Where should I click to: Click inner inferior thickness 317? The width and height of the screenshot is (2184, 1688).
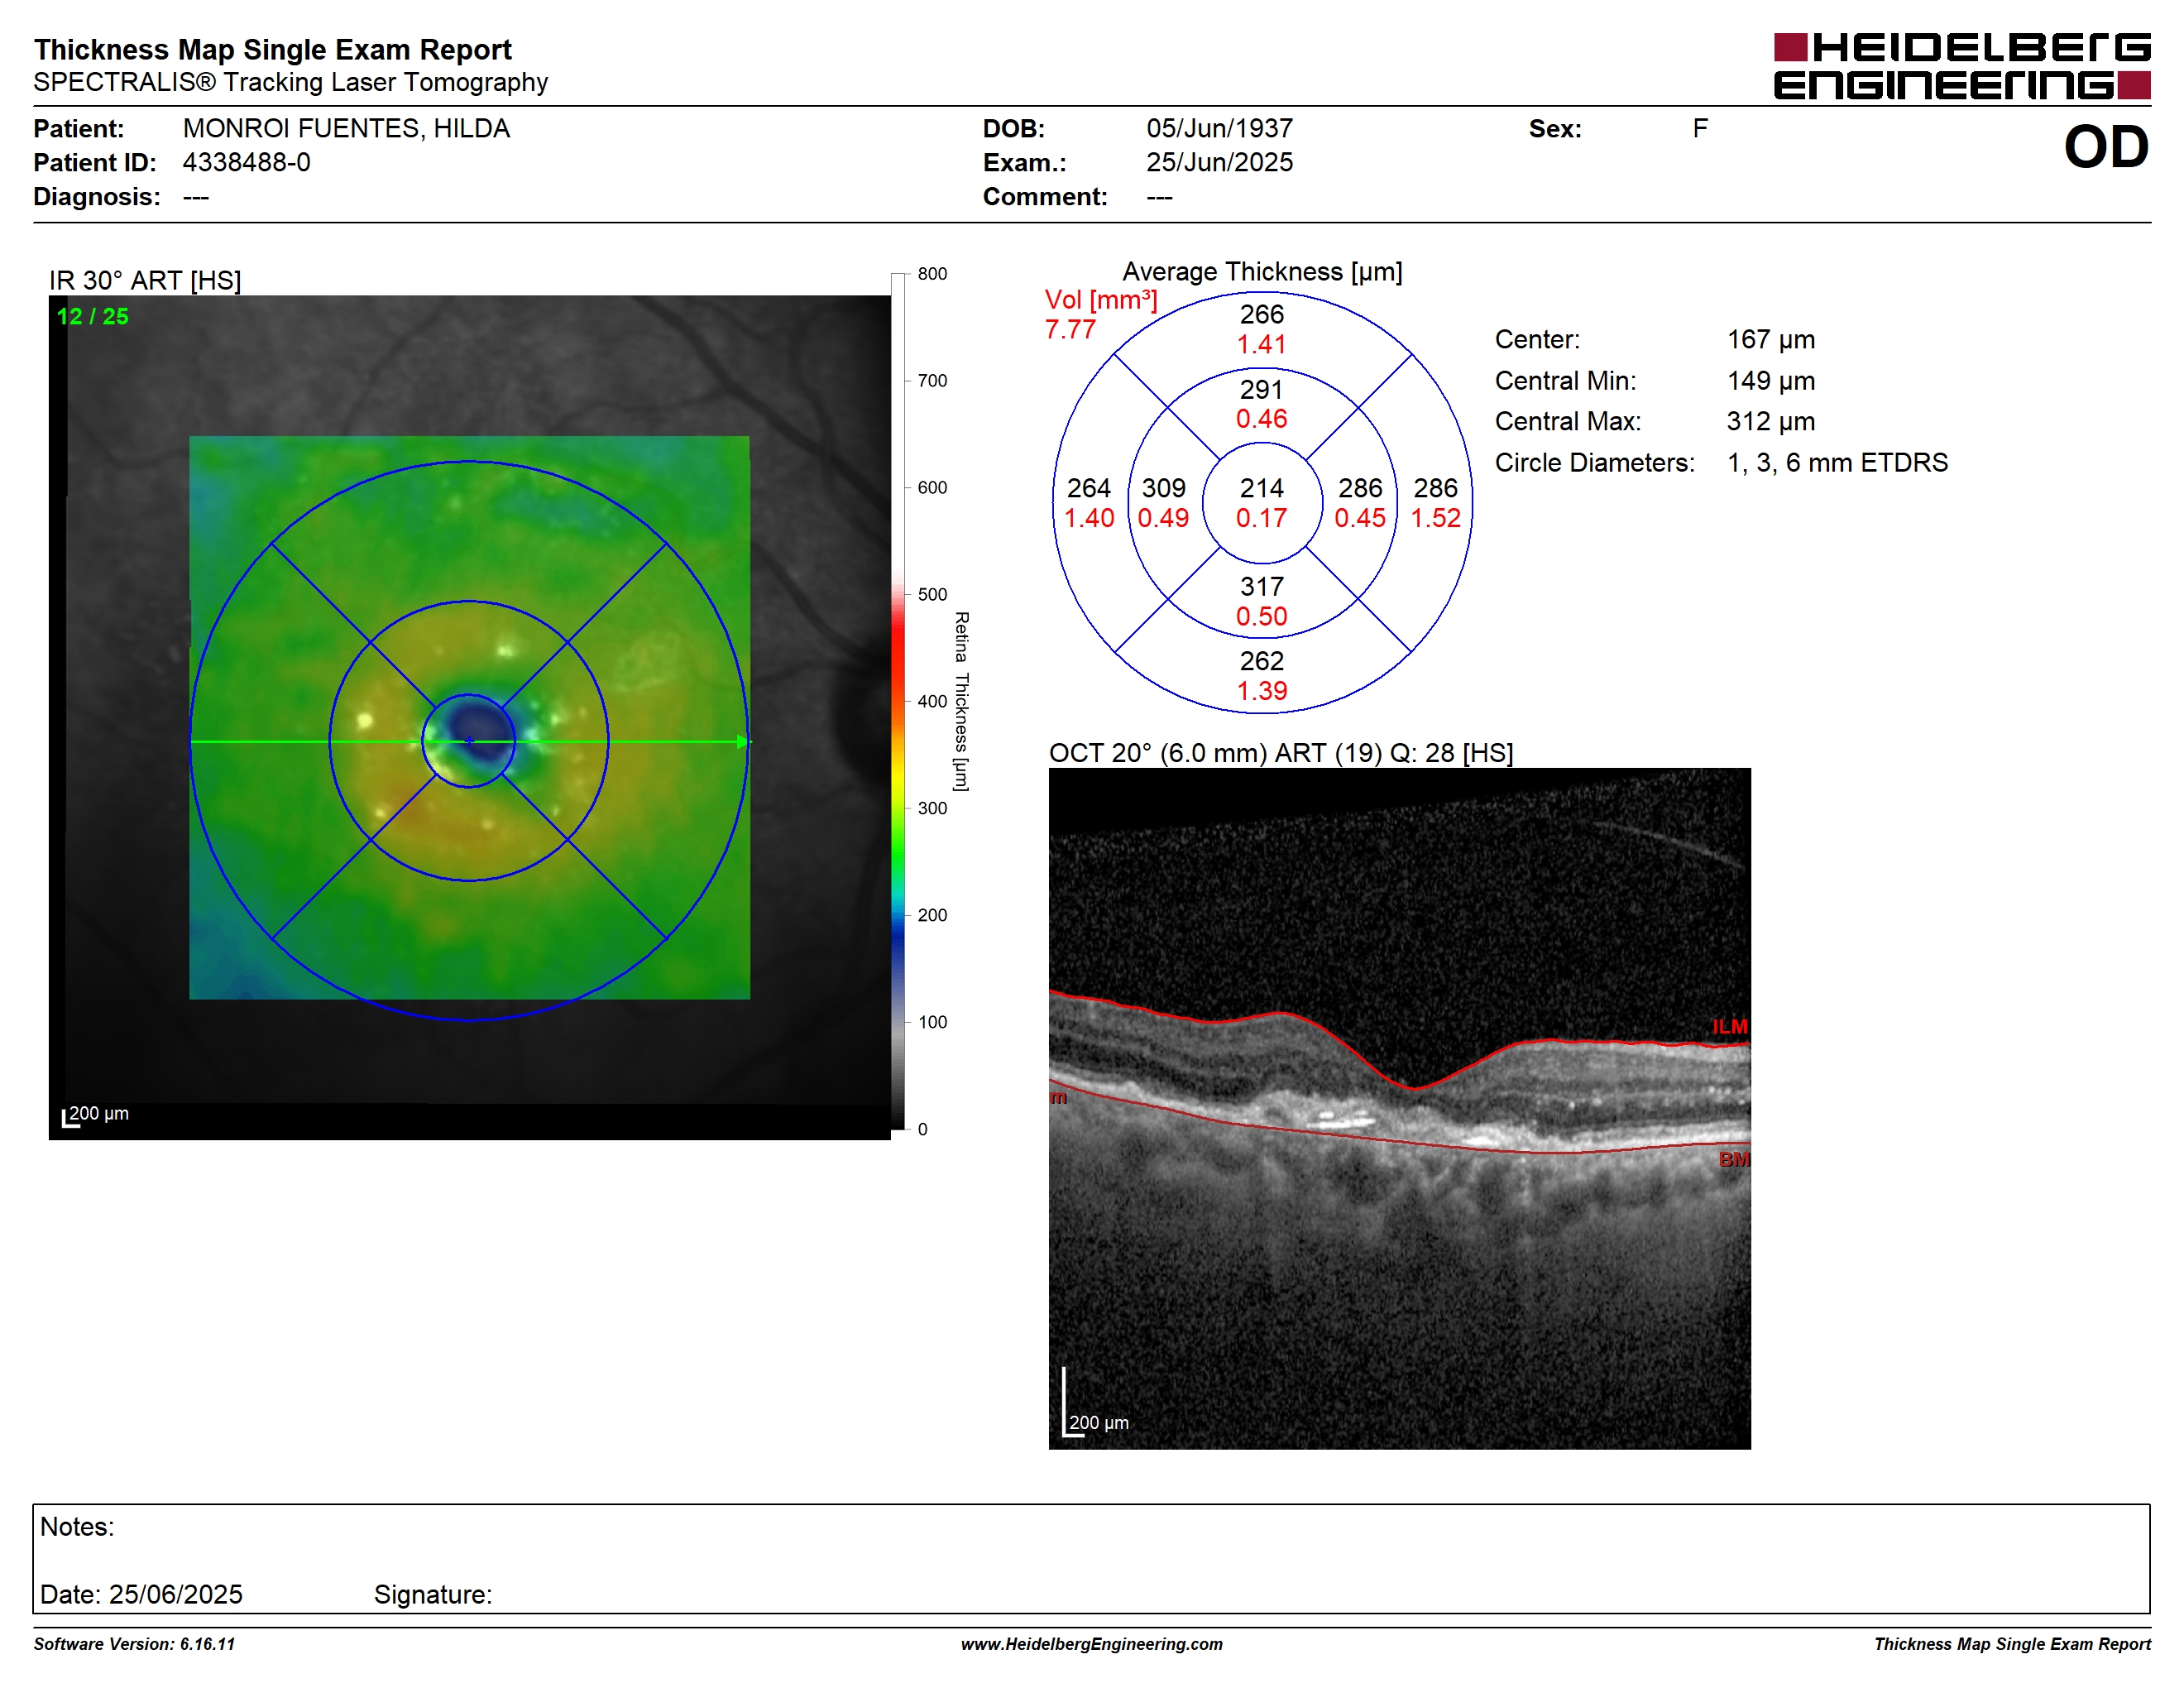tap(1261, 586)
